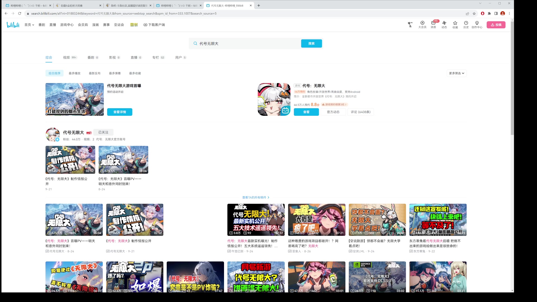Click the 代号无限大 search input field
Screen dimensions: 537x302
pos(249,44)
